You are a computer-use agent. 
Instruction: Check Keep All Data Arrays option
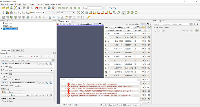point(2,80)
